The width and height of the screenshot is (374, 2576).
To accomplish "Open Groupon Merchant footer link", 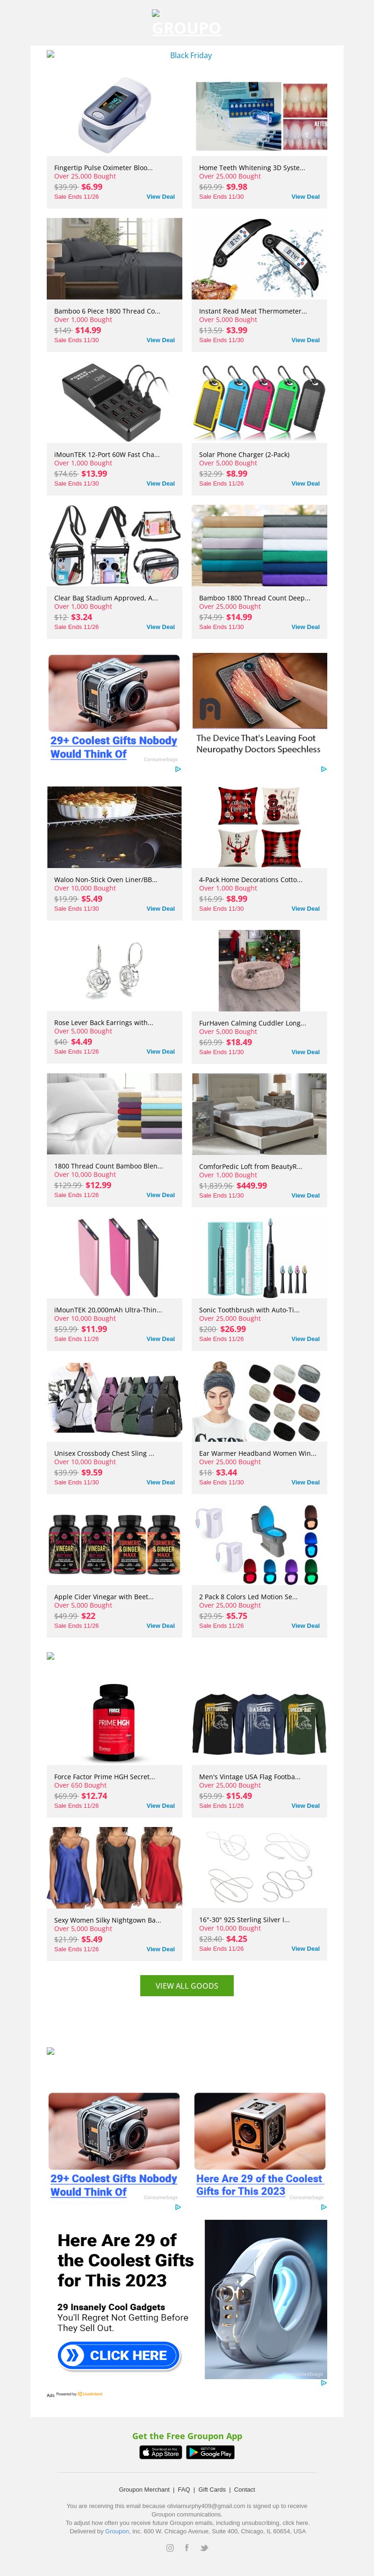I will tap(144, 2489).
